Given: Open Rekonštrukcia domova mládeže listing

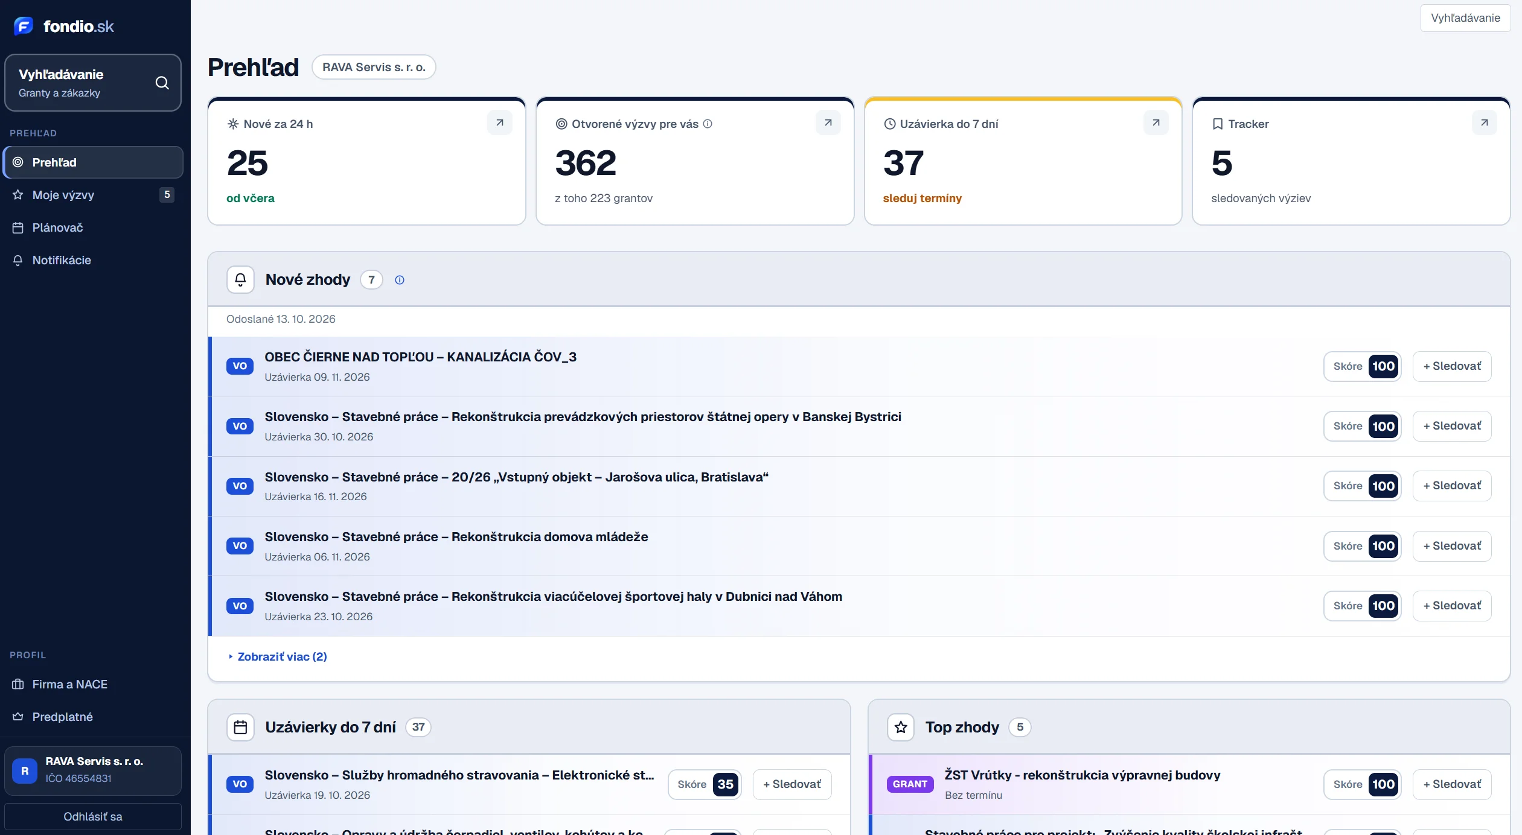Looking at the screenshot, I should pos(456,537).
